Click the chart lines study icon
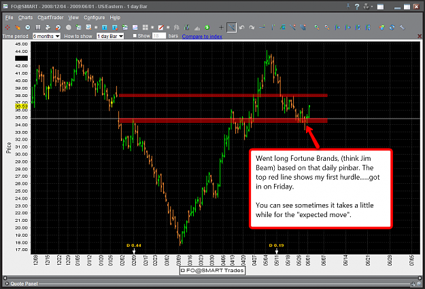The width and height of the screenshot is (425, 289). (135, 27)
